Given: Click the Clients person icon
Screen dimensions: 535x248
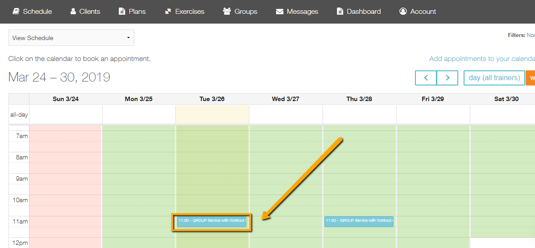Looking at the screenshot, I should [73, 12].
